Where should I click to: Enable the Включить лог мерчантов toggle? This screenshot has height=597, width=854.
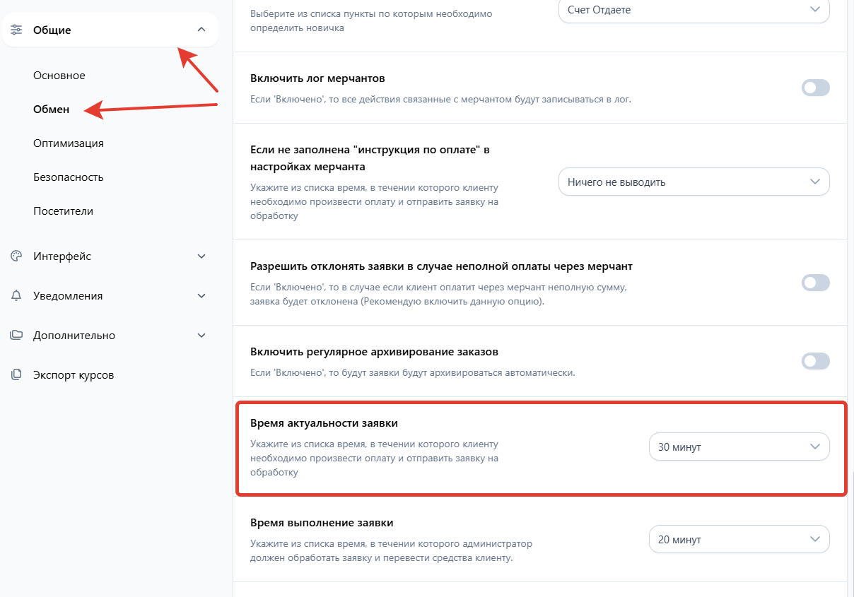coord(815,88)
